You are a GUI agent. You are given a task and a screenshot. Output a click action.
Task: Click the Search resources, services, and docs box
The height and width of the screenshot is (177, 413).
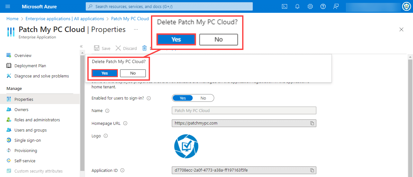coord(169,6)
